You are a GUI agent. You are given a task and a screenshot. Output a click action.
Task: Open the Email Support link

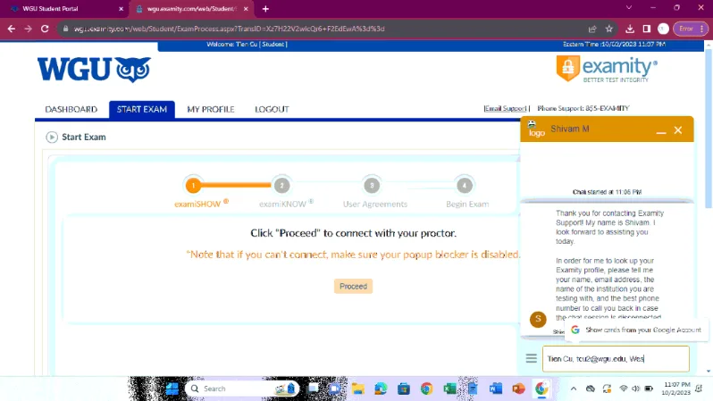505,109
